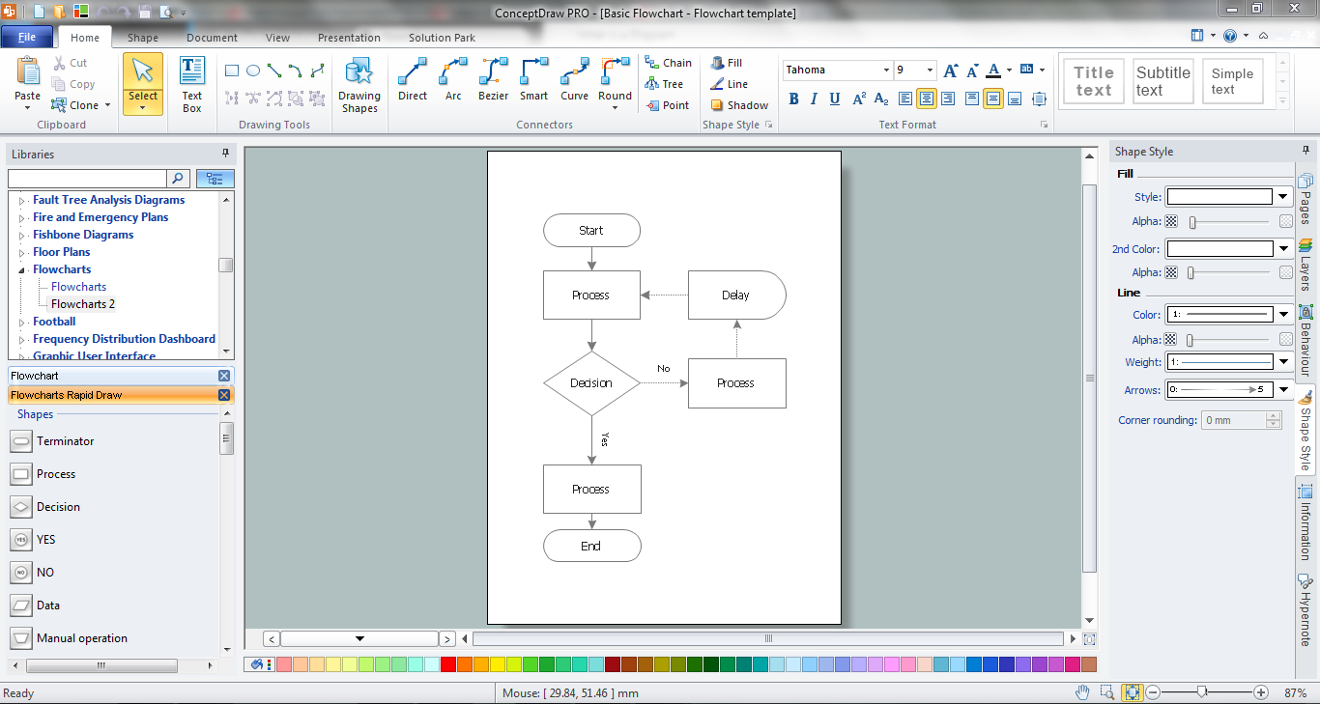Adjust the zoom level slider

pyautogui.click(x=1203, y=692)
